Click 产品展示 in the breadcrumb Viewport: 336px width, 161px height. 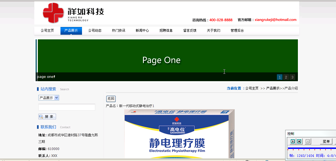[x=273, y=88]
